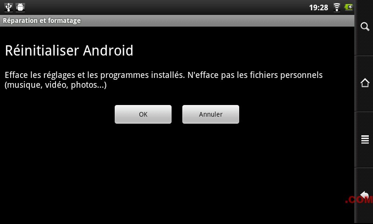373x224 pixels.
Task: Click the Efface les réglages sentence
Action: click(x=95, y=75)
